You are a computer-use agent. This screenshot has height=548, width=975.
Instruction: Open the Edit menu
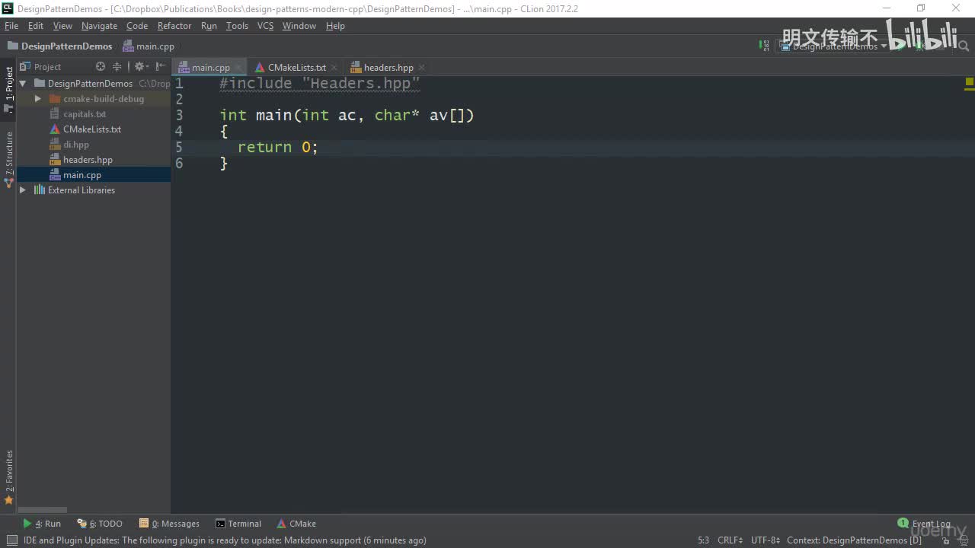(x=36, y=26)
